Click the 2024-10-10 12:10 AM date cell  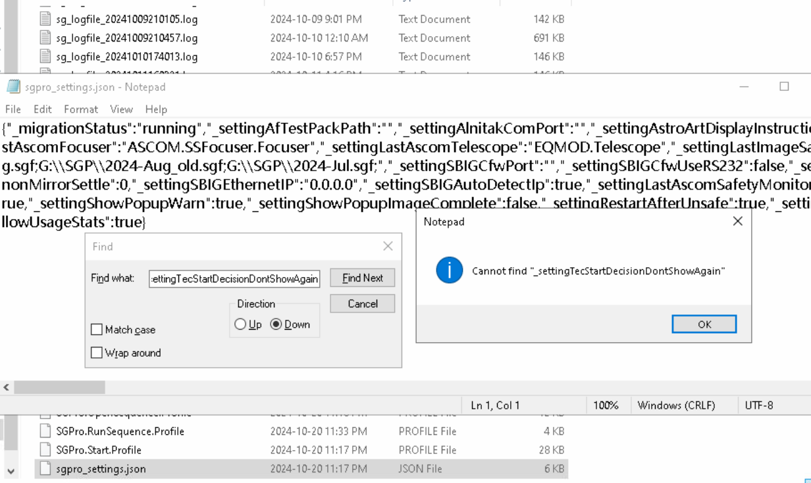pyautogui.click(x=319, y=38)
